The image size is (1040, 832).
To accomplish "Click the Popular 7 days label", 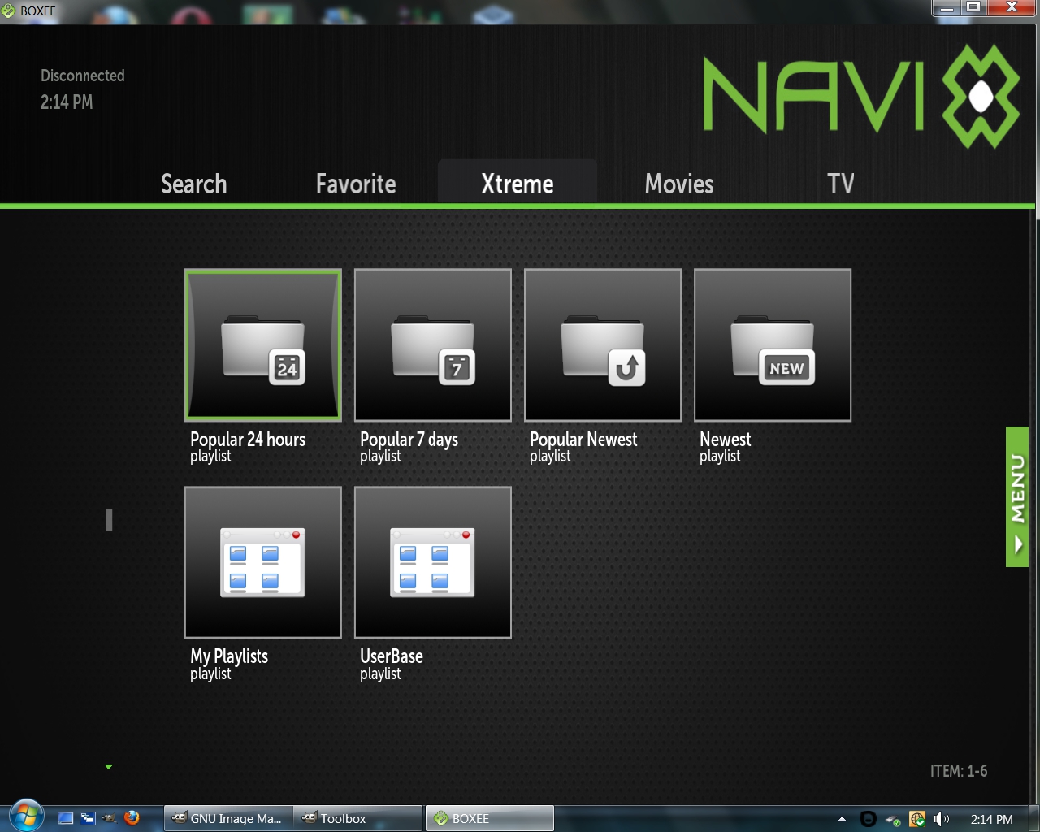I will tap(409, 440).
